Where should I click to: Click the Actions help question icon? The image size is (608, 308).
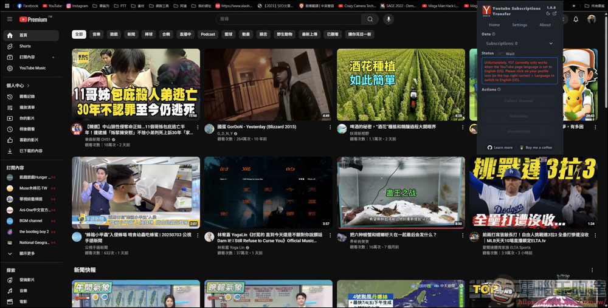point(499,89)
